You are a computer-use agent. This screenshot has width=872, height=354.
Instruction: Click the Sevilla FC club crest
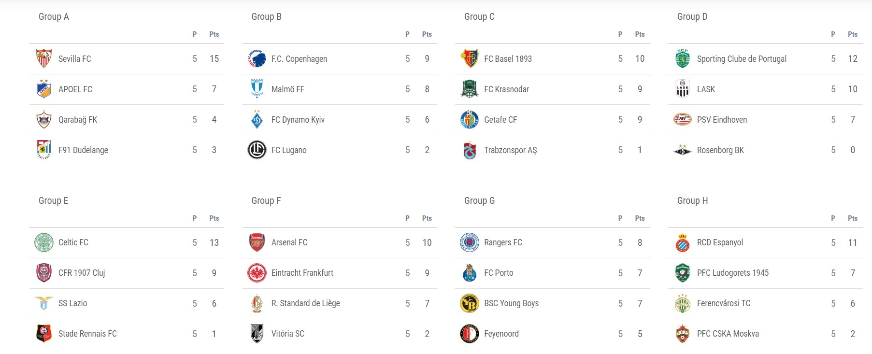click(x=44, y=58)
